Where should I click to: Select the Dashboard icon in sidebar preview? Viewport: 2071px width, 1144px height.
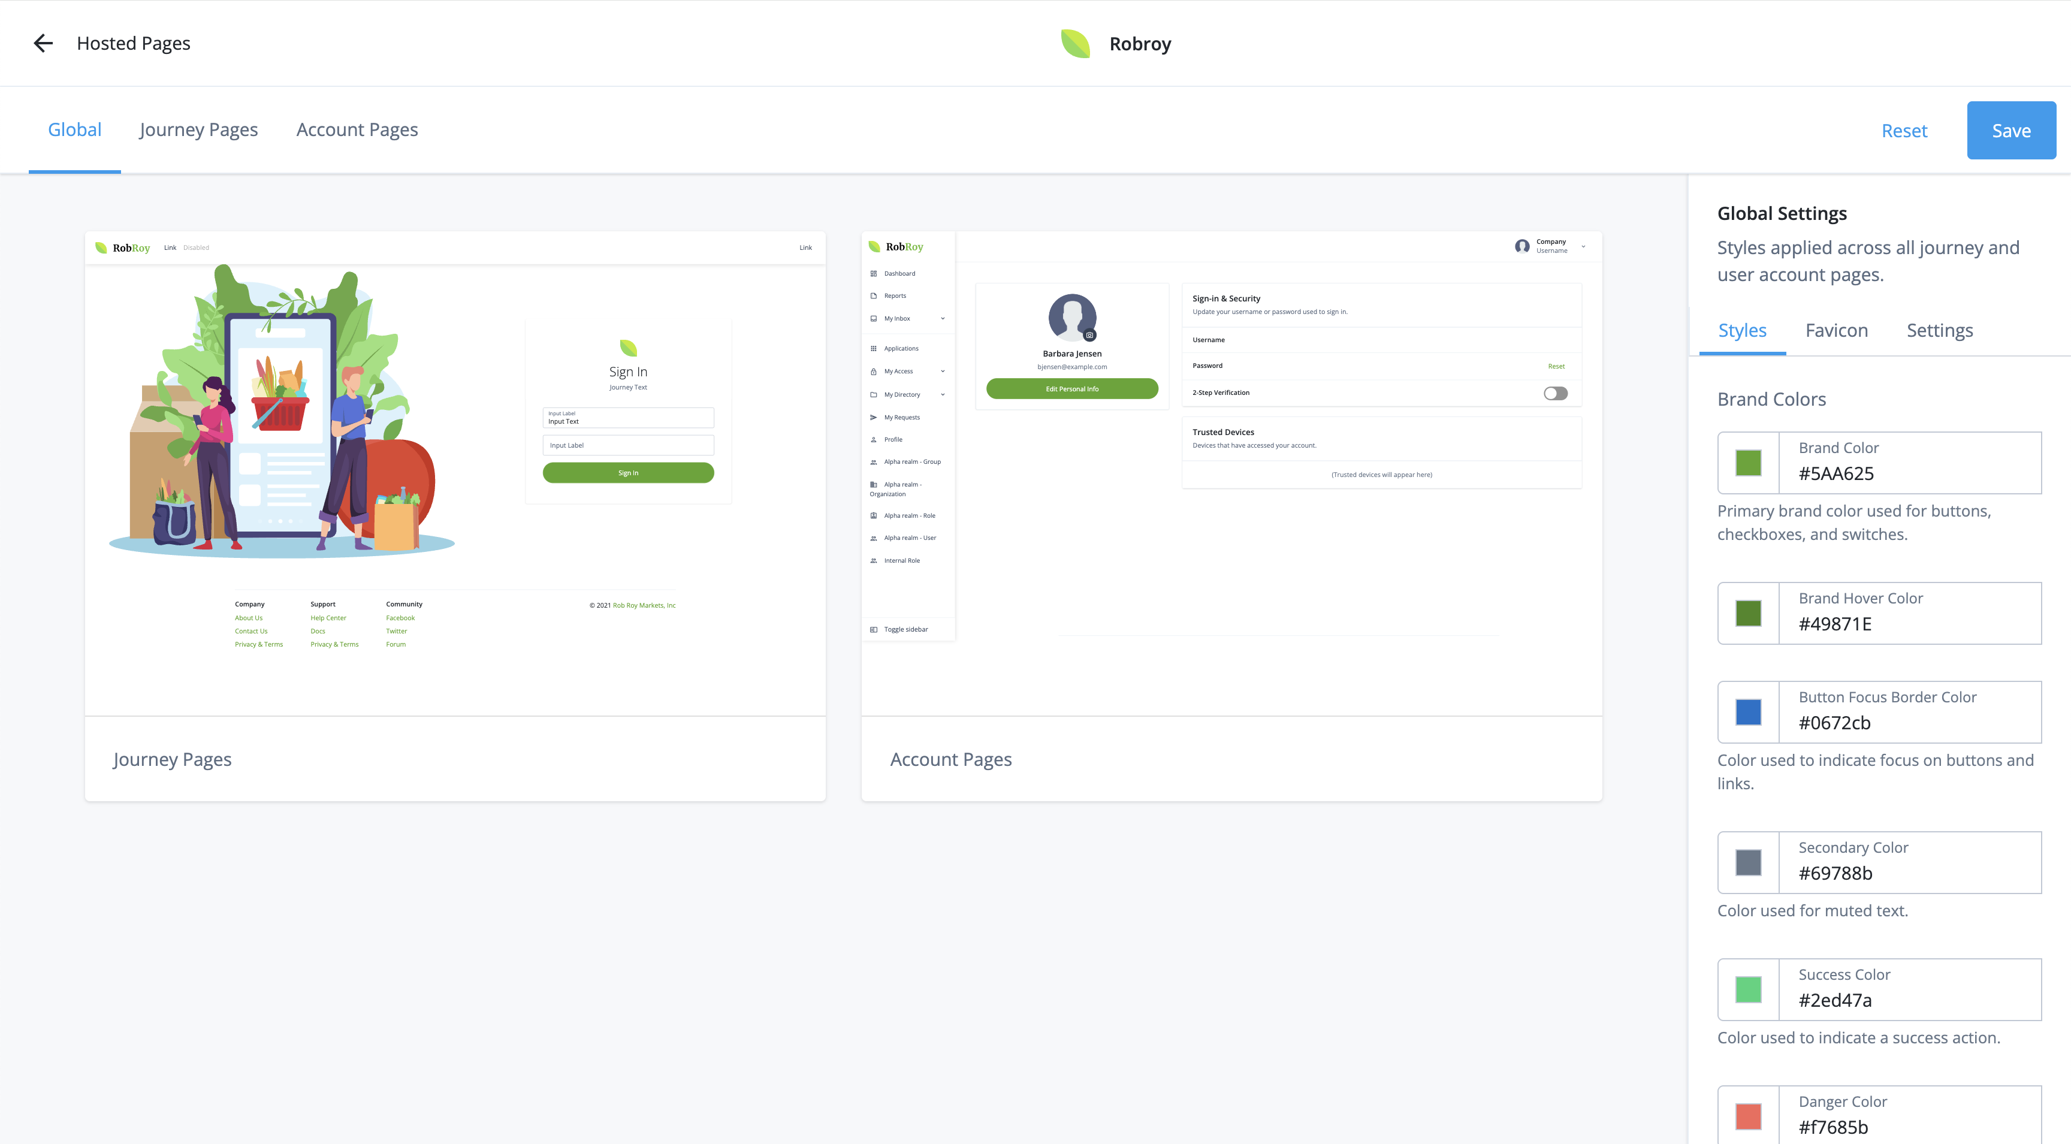click(874, 273)
